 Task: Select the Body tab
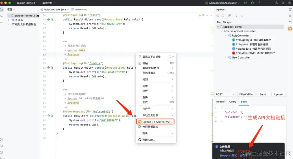coord(244,102)
